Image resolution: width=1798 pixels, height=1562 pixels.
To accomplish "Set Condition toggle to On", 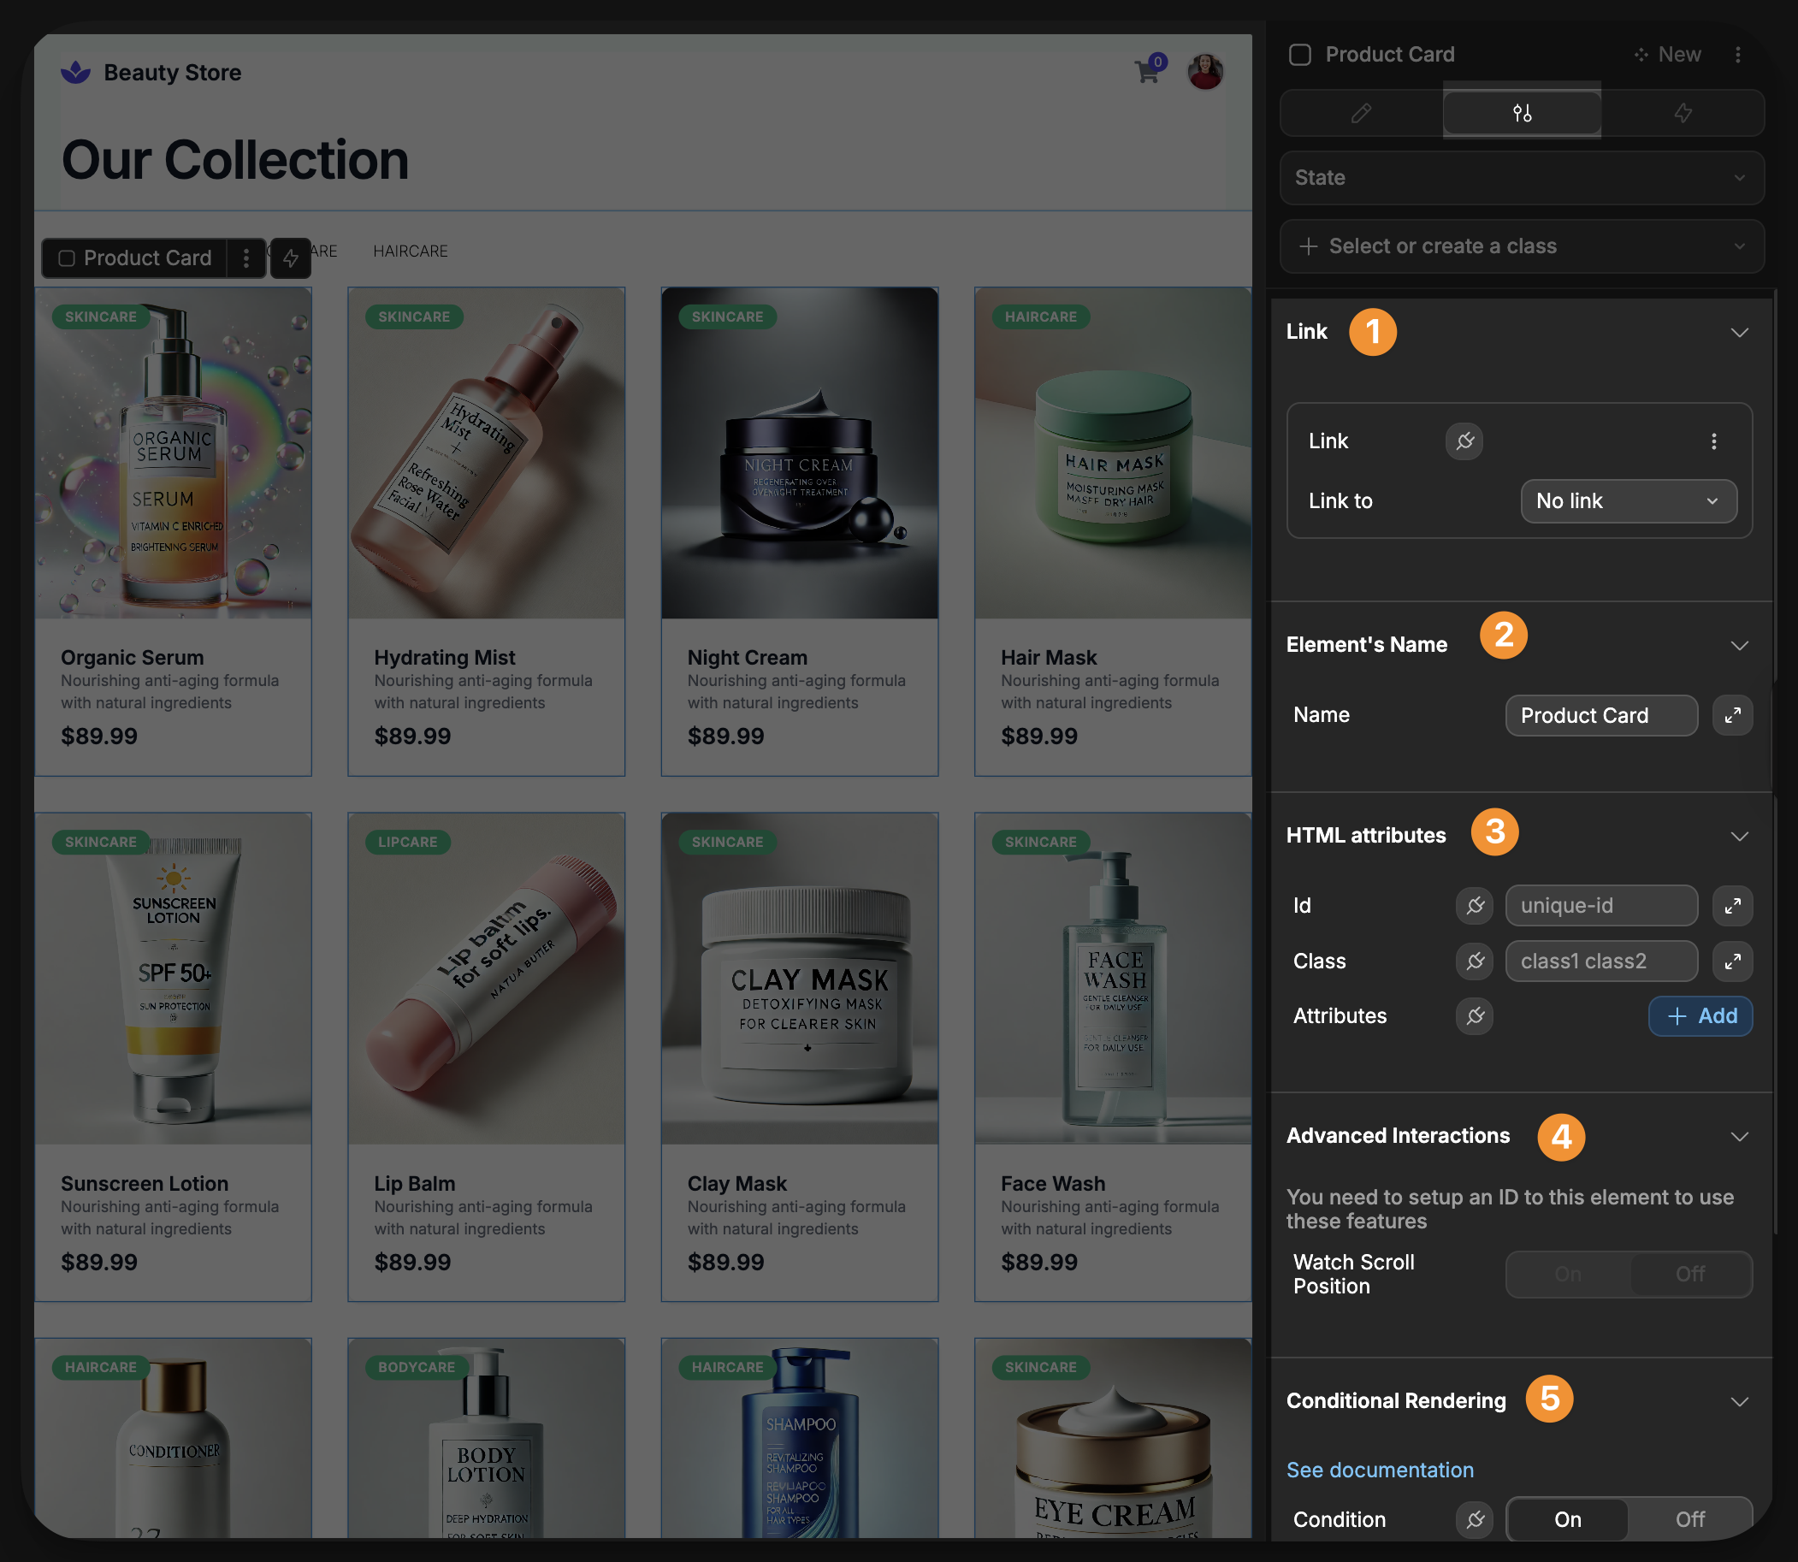I will (1567, 1519).
